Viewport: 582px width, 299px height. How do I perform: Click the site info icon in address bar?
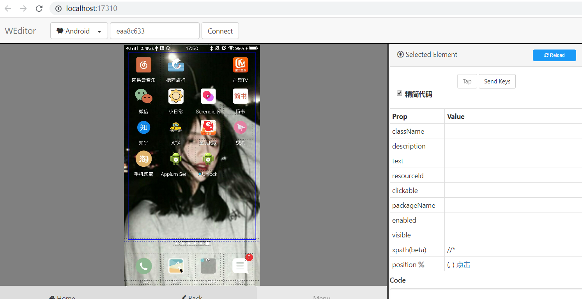coord(58,8)
